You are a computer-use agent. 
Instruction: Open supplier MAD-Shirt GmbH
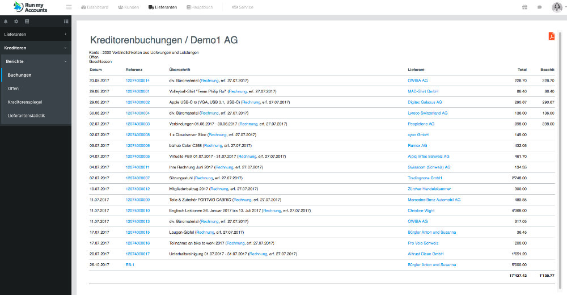point(423,91)
